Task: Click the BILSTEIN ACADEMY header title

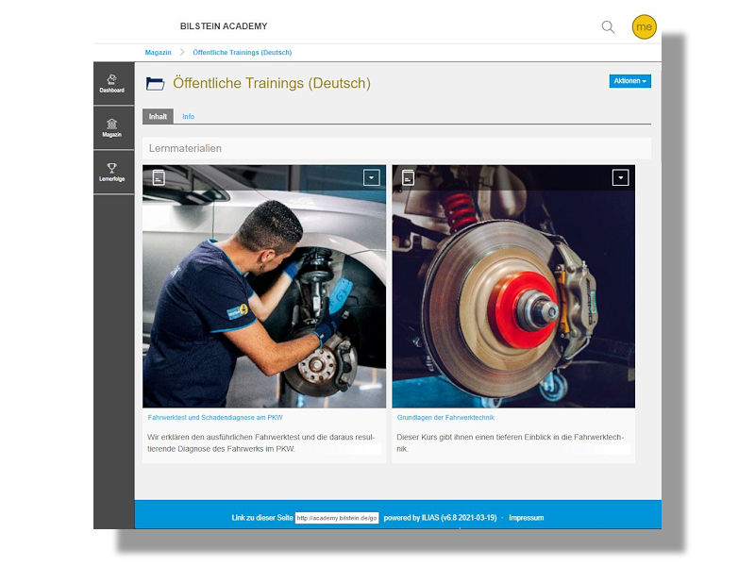Action: pyautogui.click(x=224, y=26)
